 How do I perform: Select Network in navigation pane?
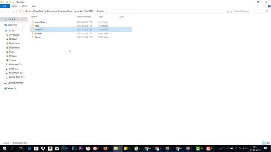(x=12, y=88)
